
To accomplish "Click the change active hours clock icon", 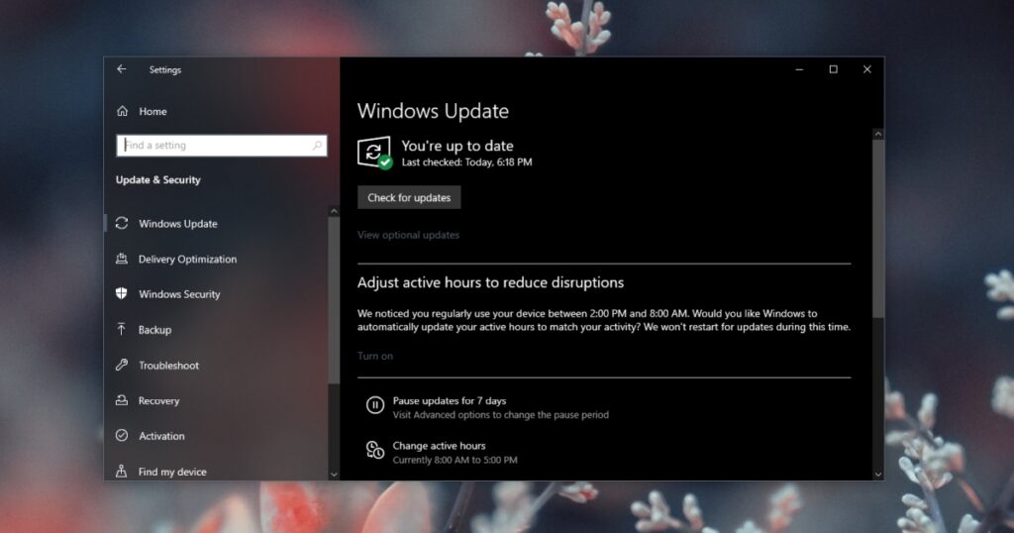I will pyautogui.click(x=375, y=451).
